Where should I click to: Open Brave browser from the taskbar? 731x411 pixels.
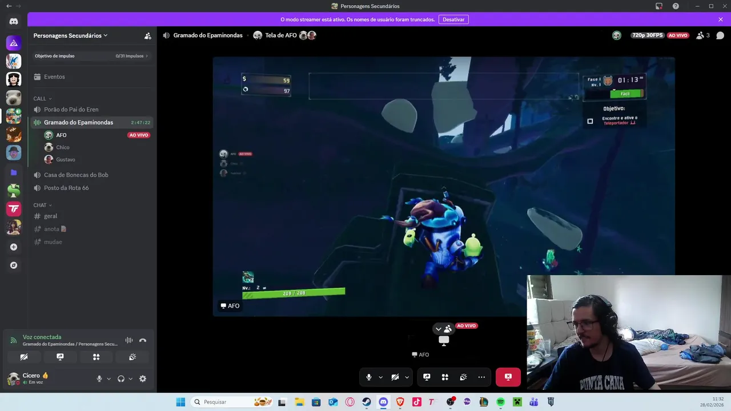click(x=400, y=402)
